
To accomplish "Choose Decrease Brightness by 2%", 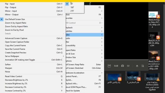I will pos(32,80).
